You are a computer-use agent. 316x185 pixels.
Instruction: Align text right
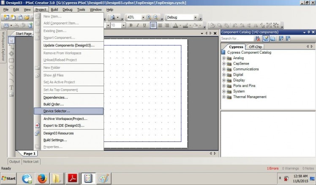[x=167, y=25]
